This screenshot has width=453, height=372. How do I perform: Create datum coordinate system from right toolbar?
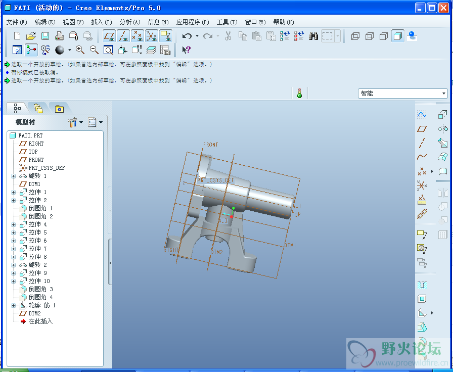click(x=422, y=185)
